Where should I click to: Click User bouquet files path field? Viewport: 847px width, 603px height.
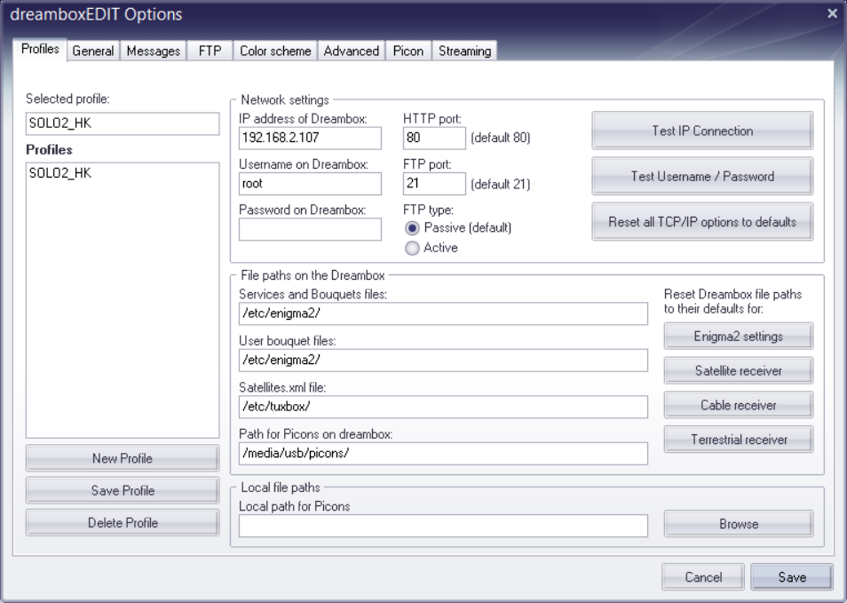443,360
